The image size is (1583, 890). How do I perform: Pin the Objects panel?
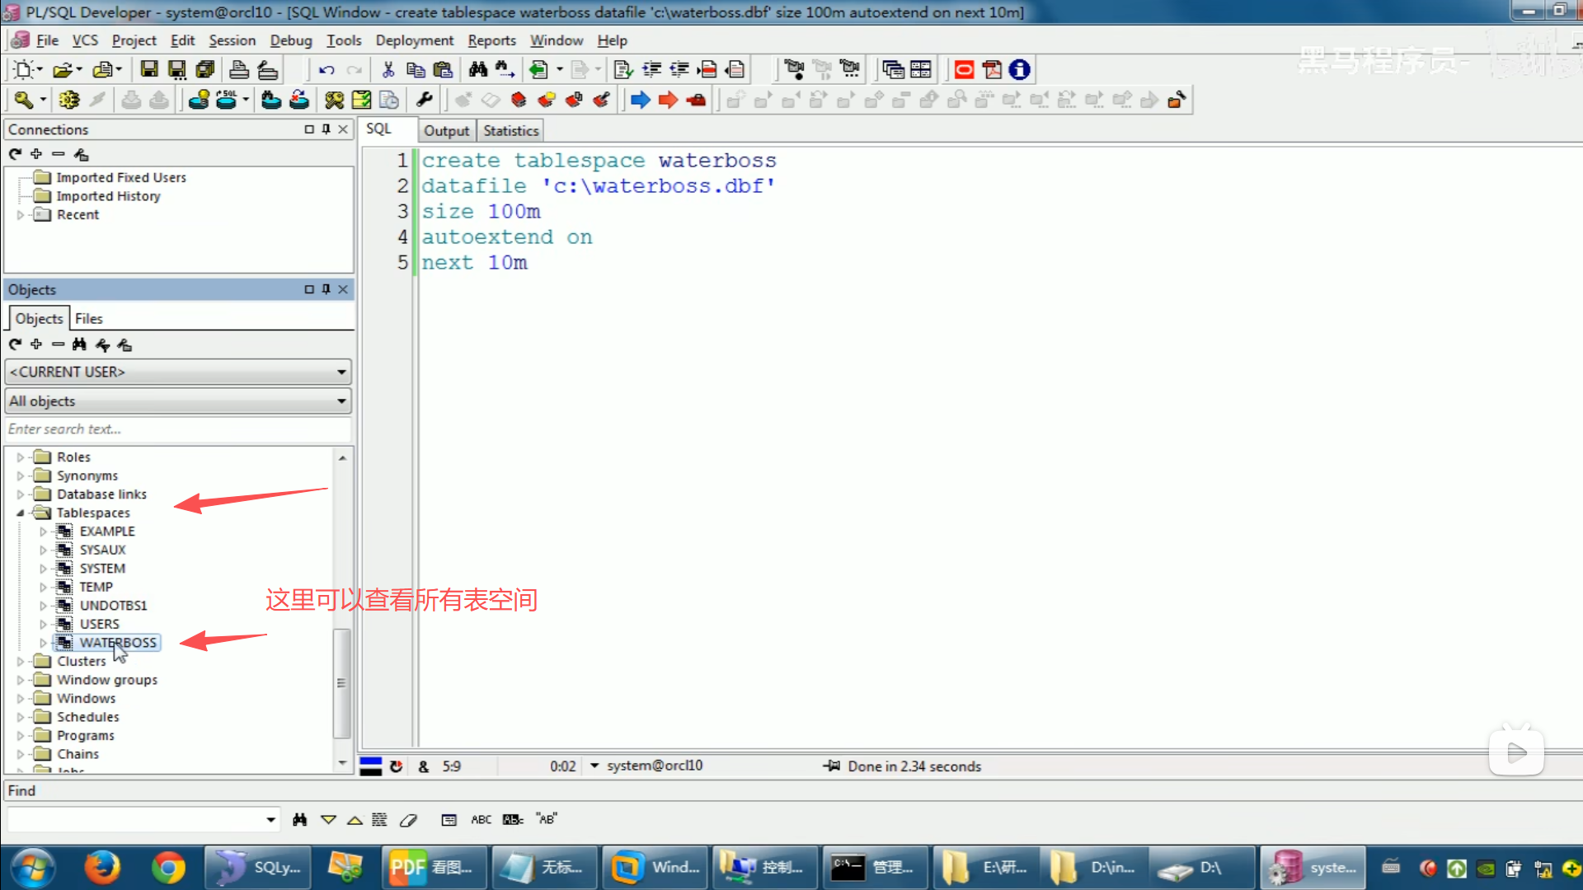[x=326, y=289]
